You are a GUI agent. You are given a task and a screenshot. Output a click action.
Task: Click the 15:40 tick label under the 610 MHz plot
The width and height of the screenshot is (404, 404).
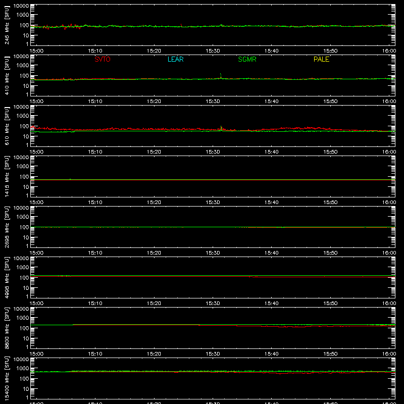coord(271,152)
